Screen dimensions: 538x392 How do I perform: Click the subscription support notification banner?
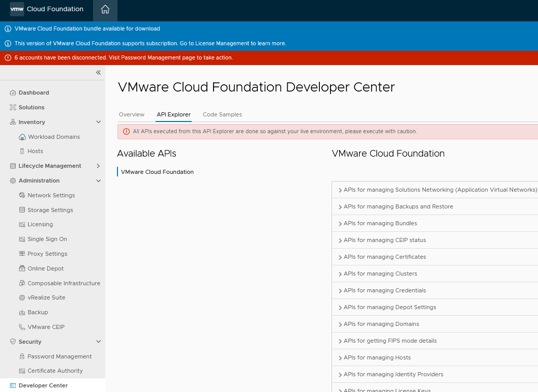click(269, 44)
